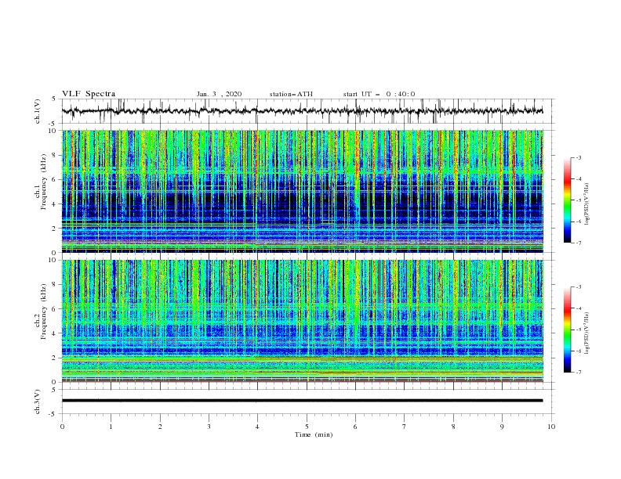The height and width of the screenshot is (479, 621).
Task: Click the time axis tick label "1"
Action: (x=111, y=427)
